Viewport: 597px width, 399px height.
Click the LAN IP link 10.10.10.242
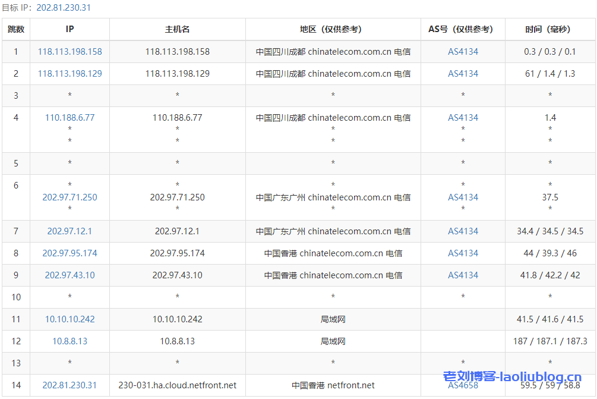[70, 319]
